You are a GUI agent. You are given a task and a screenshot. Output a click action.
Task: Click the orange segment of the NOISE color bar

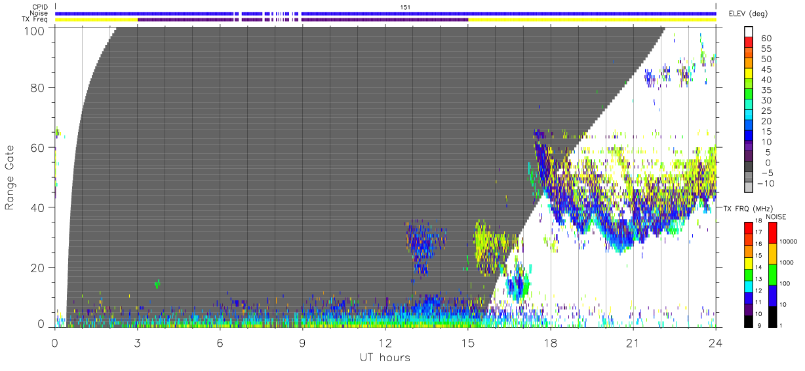click(772, 253)
